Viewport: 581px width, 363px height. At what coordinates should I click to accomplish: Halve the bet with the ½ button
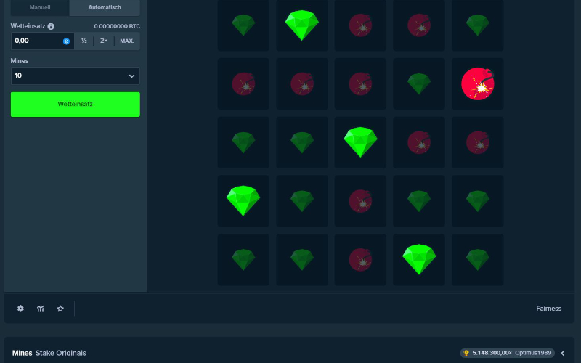(x=84, y=41)
